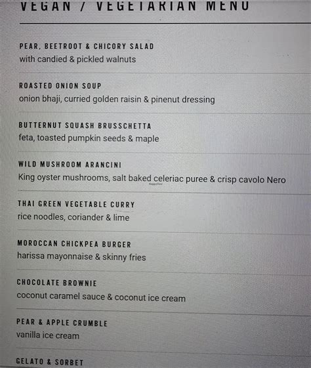311x368 pixels.
Task: Click the Vegan / Vegetarian Menu heading
Action: (135, 6)
